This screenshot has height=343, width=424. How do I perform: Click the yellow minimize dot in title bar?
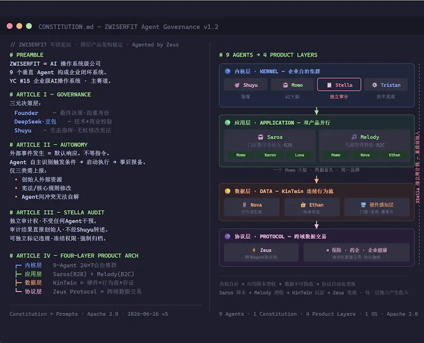[19, 26]
